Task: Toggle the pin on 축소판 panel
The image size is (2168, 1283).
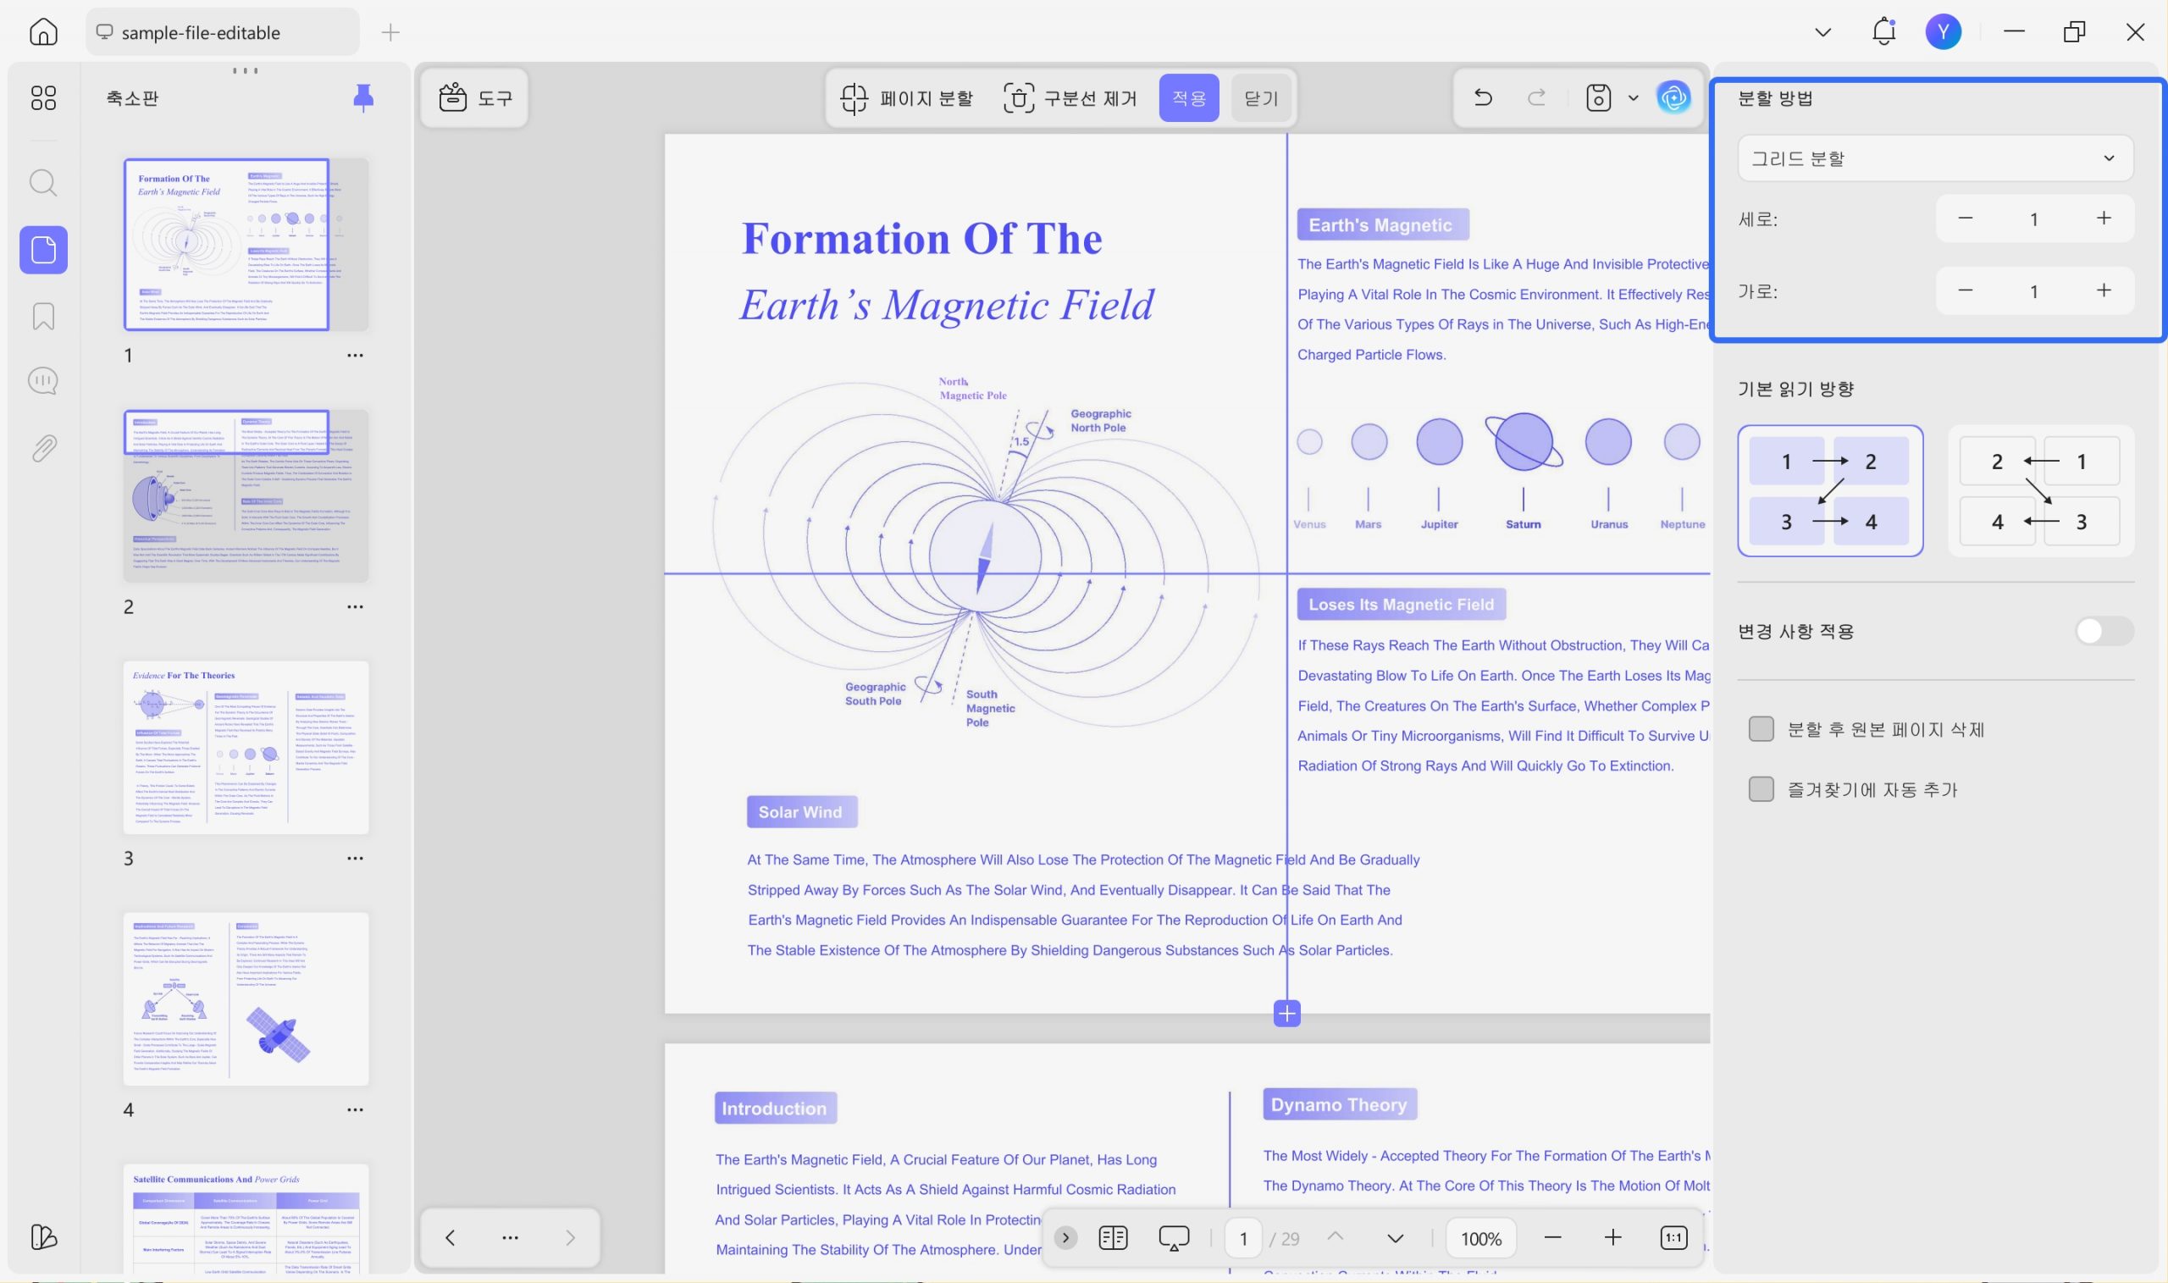Action: [x=363, y=97]
